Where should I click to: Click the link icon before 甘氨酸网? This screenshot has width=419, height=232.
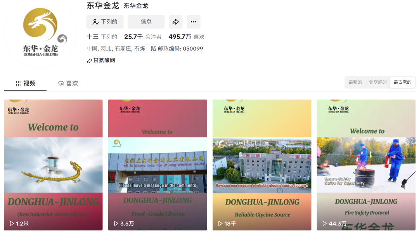(x=89, y=61)
